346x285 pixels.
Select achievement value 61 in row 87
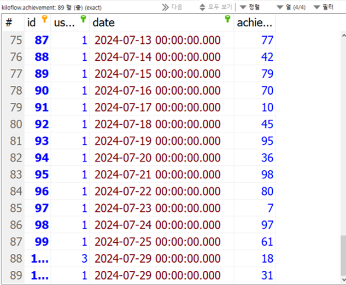[x=254, y=241]
